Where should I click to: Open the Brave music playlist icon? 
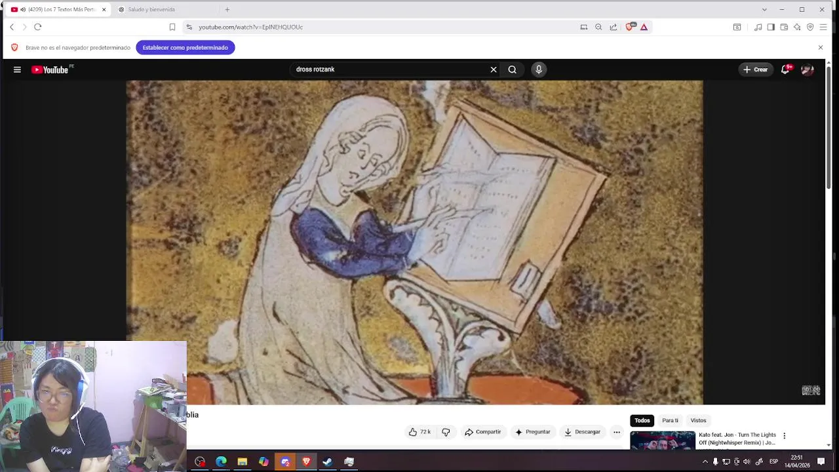pyautogui.click(x=758, y=27)
